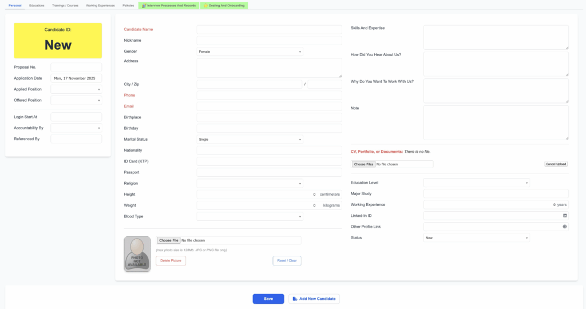Click the icon on Add New Candidate button
Viewport: 586px width, 309px height.
coord(294,299)
